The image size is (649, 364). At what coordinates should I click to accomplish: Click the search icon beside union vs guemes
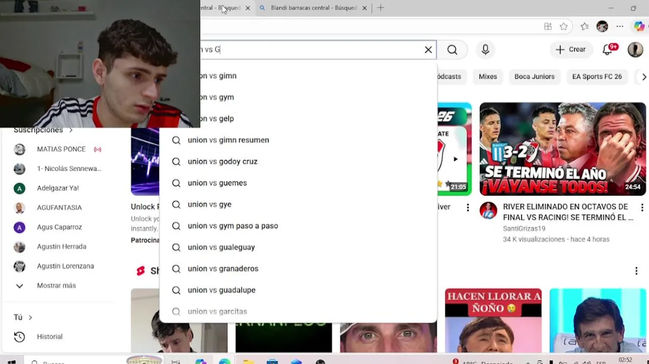pos(176,183)
